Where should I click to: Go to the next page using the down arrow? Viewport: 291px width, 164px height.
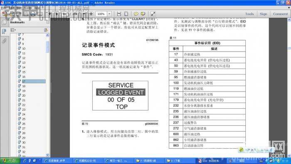[57, 14]
